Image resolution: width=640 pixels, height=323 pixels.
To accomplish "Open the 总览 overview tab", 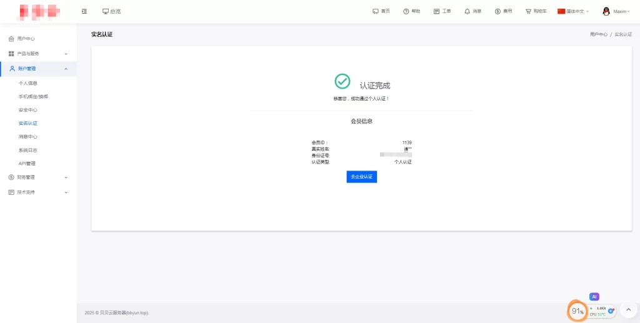I will click(111, 11).
